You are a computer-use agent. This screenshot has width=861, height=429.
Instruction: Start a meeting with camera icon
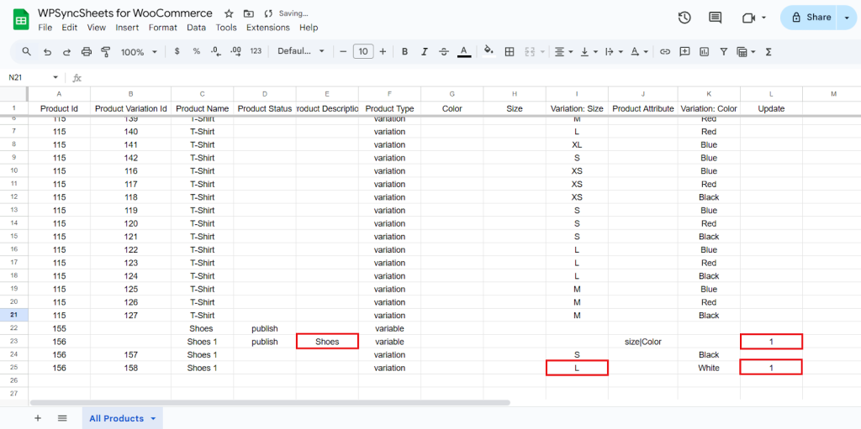tap(749, 18)
